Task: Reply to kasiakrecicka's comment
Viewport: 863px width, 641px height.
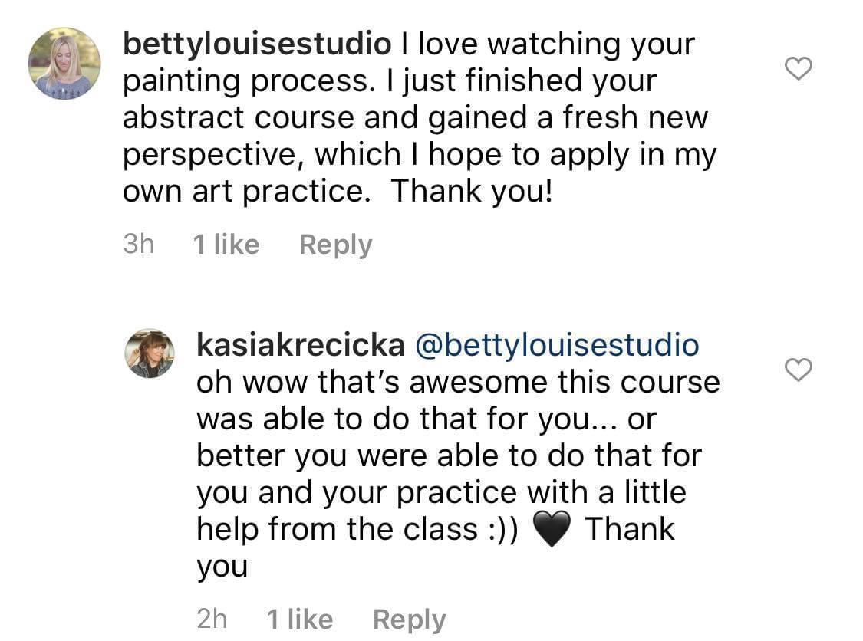Action: point(409,620)
